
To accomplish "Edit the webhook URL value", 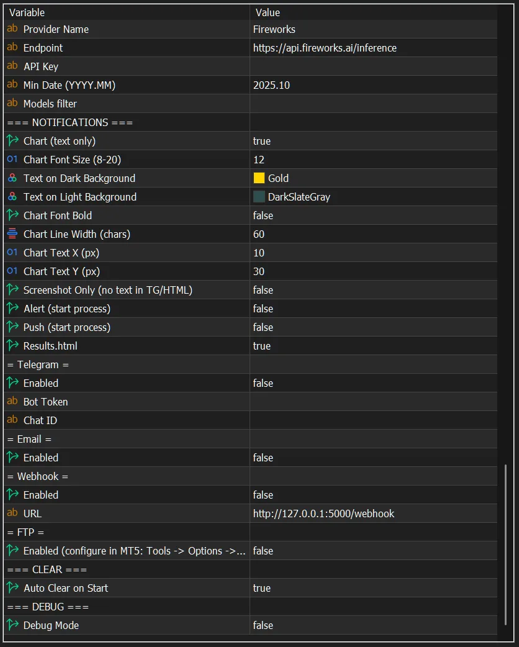I will coord(373,514).
